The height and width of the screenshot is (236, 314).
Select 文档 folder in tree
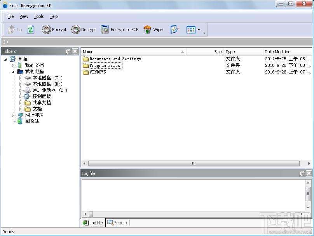(37, 108)
